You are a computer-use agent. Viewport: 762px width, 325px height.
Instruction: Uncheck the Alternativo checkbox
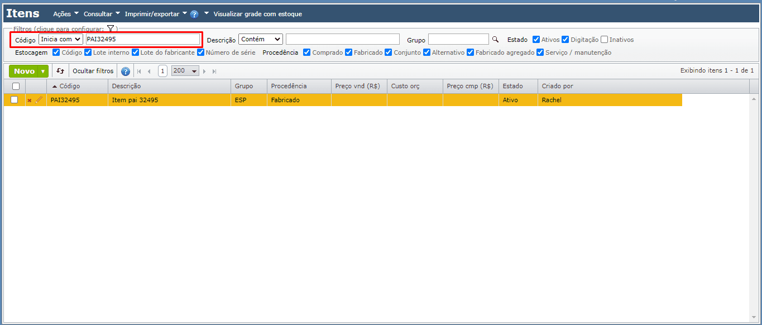tap(427, 52)
